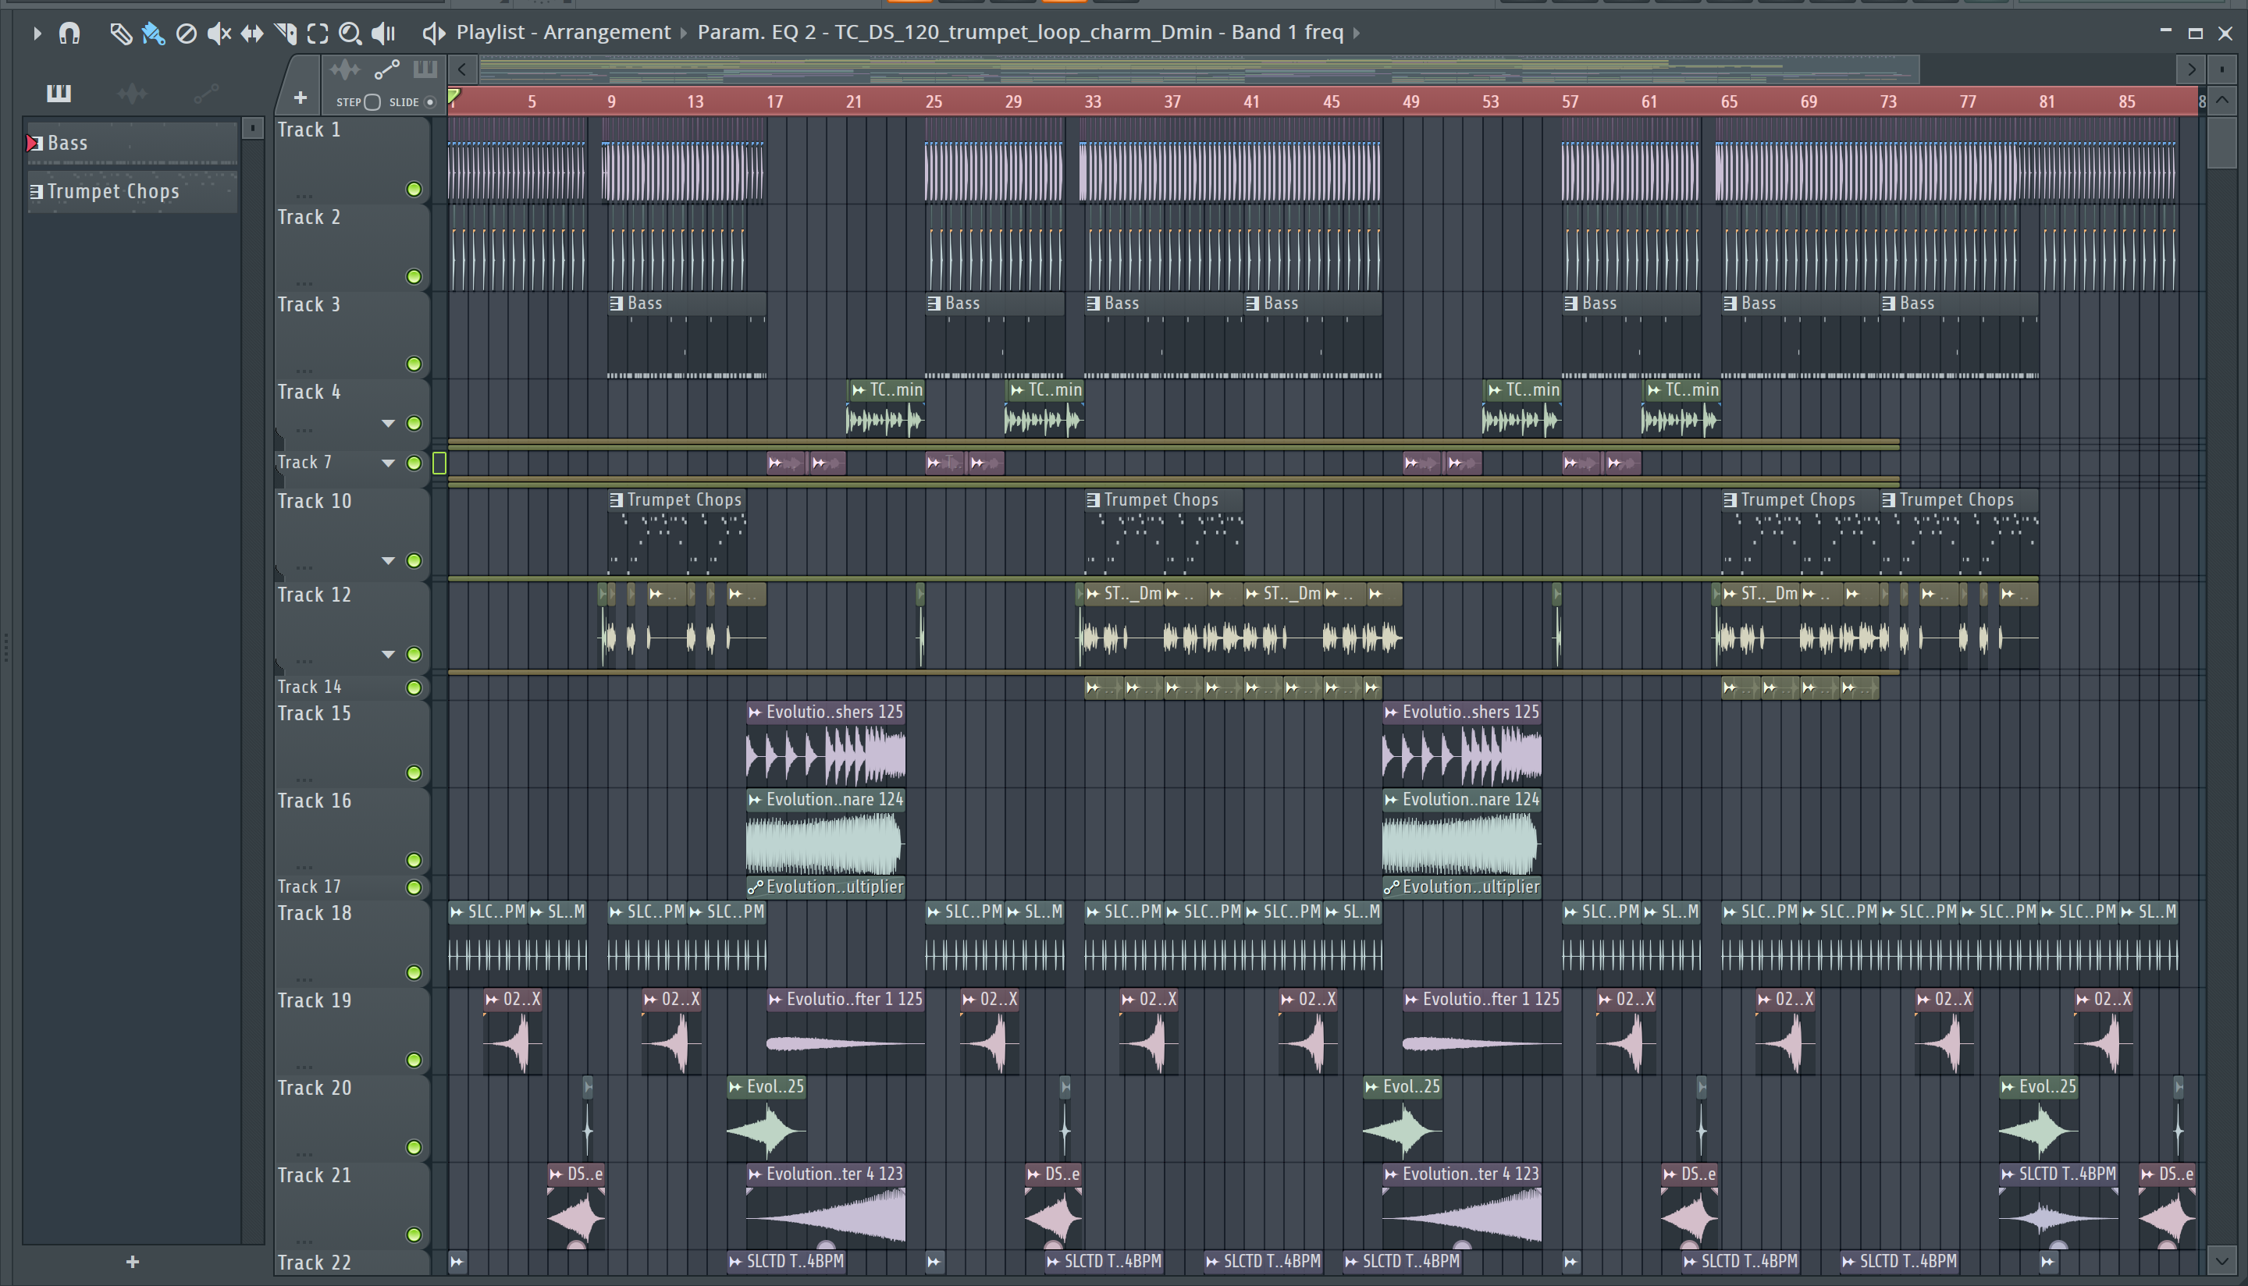Screen dimensions: 2248x1286
Task: Click Track 22 label
Action: coord(315,1262)
